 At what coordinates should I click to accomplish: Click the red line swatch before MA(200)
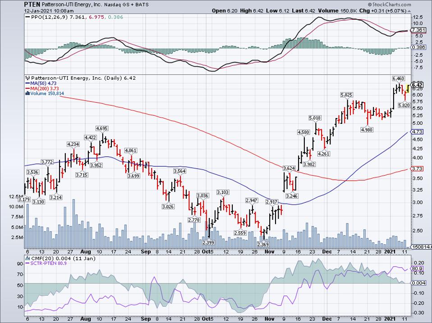coord(28,89)
